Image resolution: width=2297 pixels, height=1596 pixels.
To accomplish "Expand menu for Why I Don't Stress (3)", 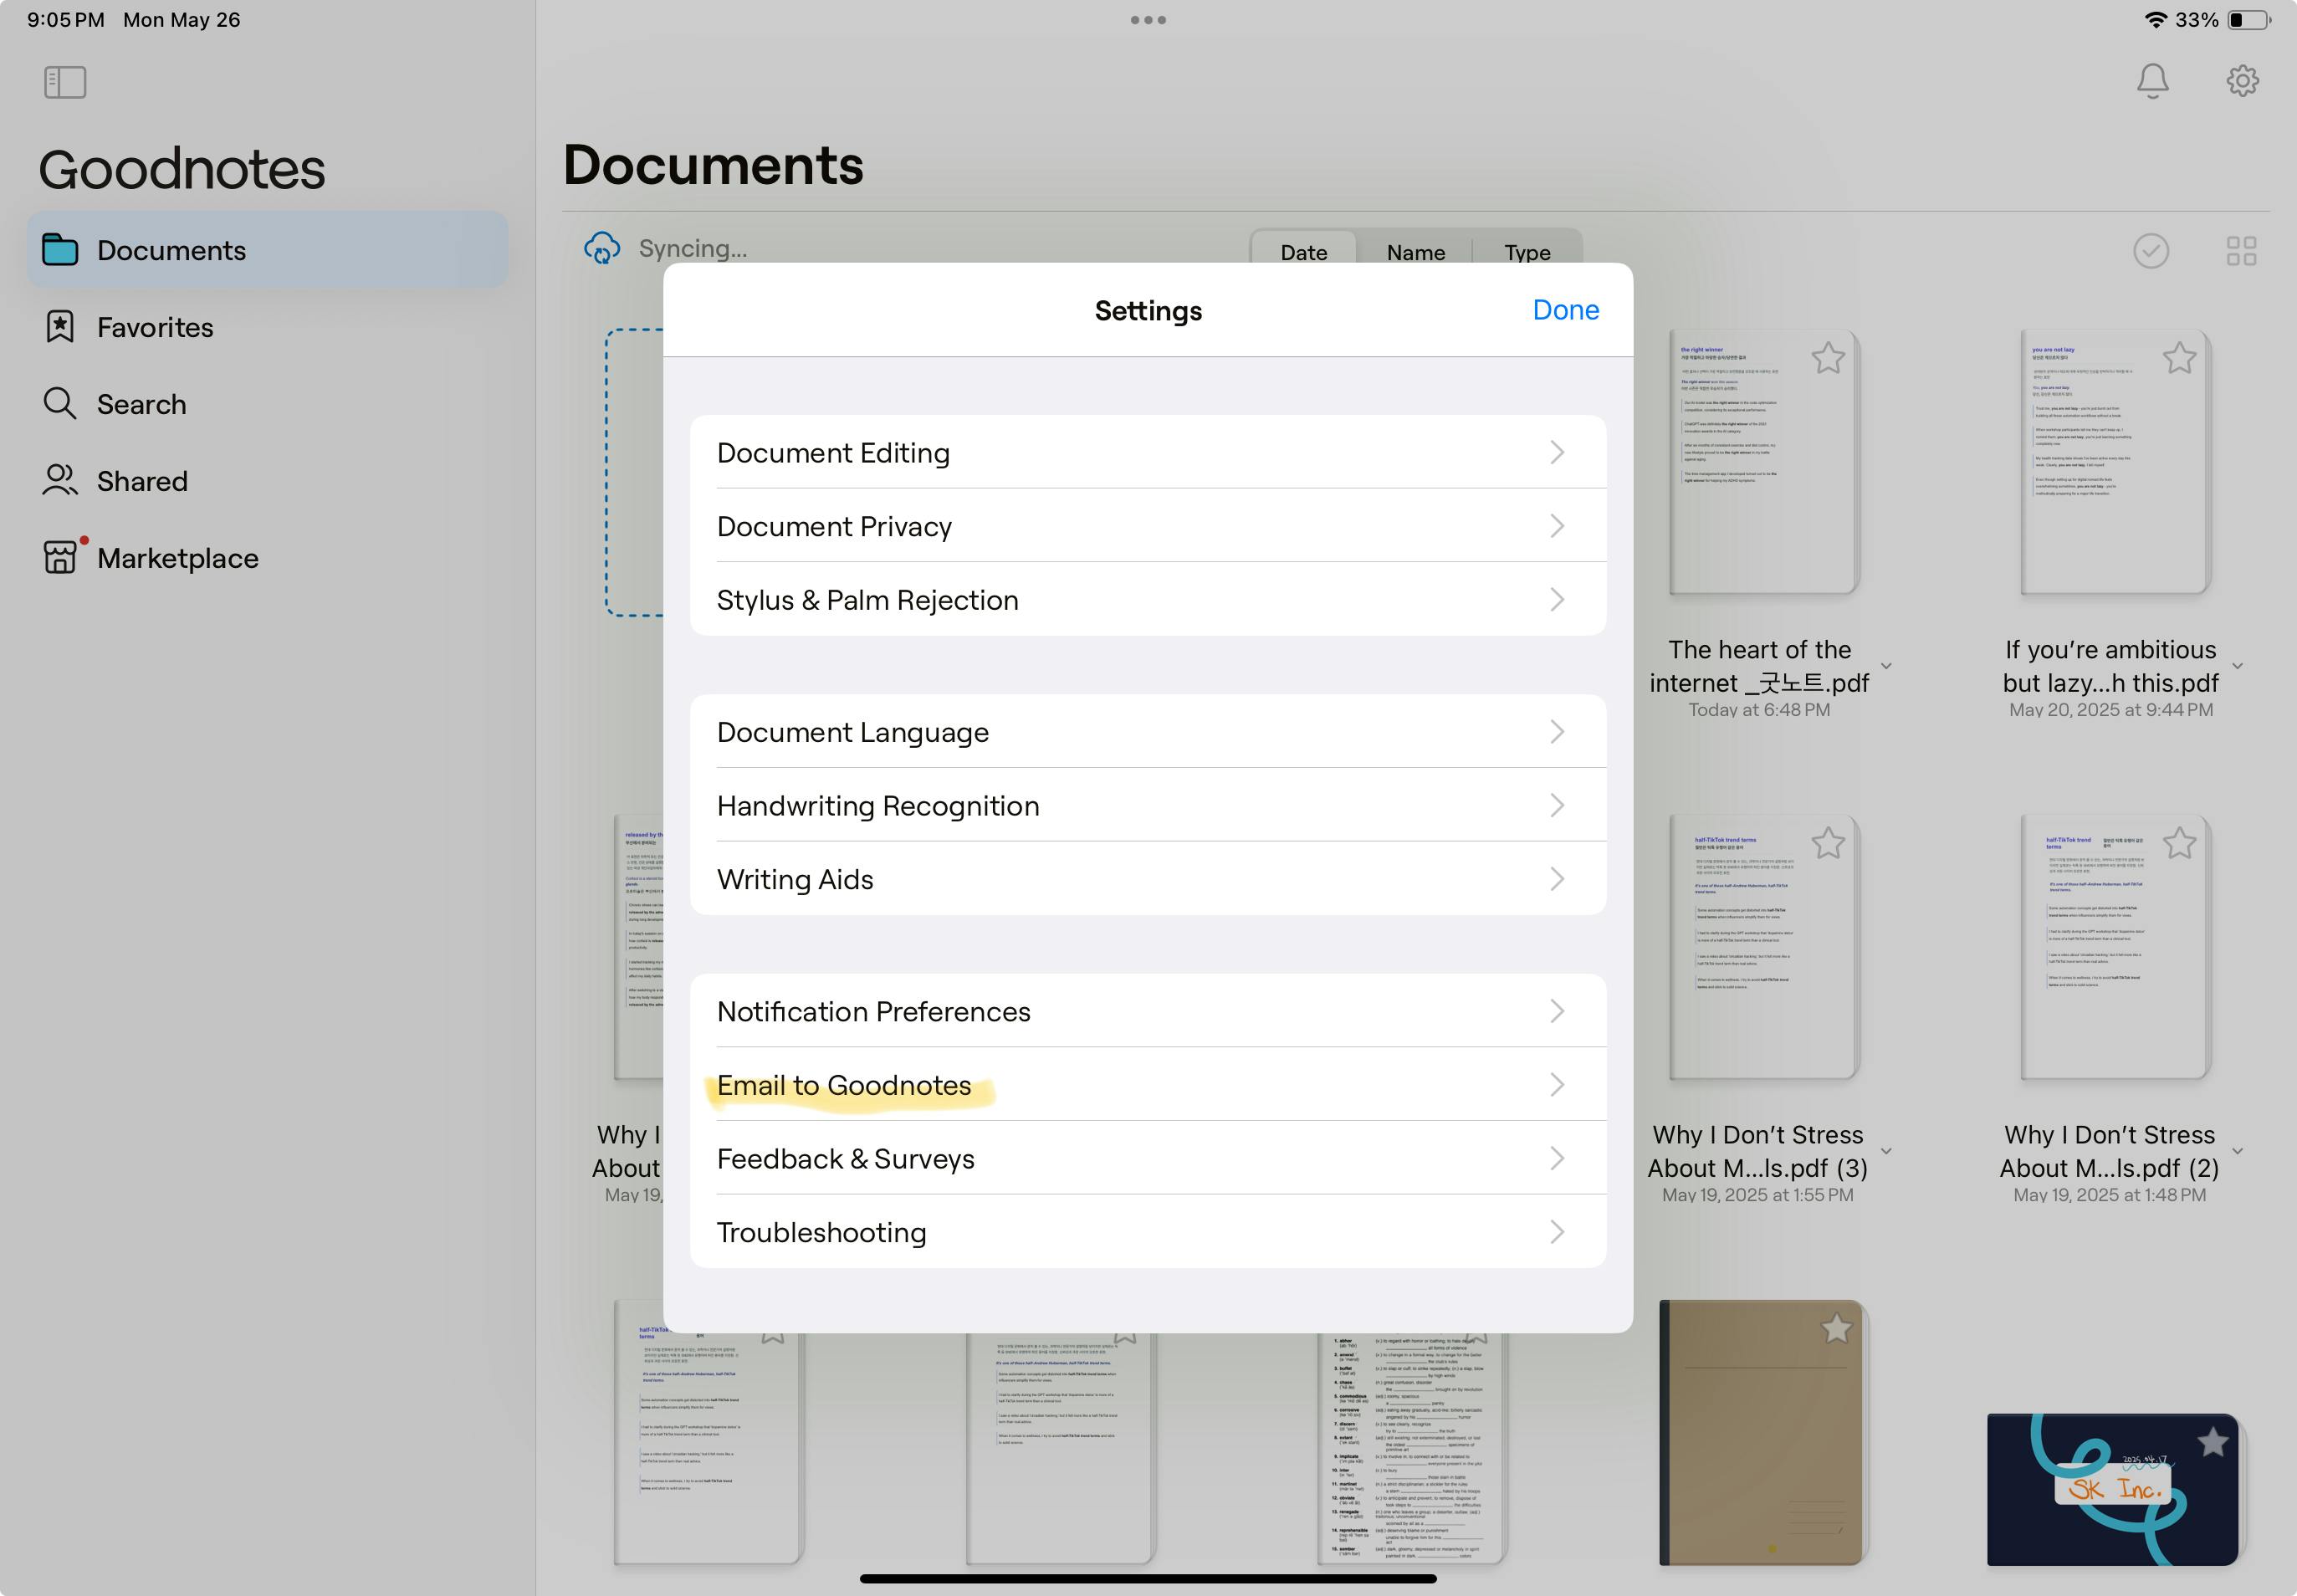I will [1886, 1151].
